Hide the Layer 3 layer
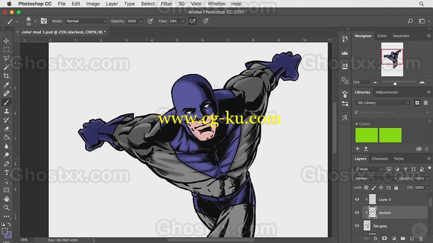 [x=357, y=199]
